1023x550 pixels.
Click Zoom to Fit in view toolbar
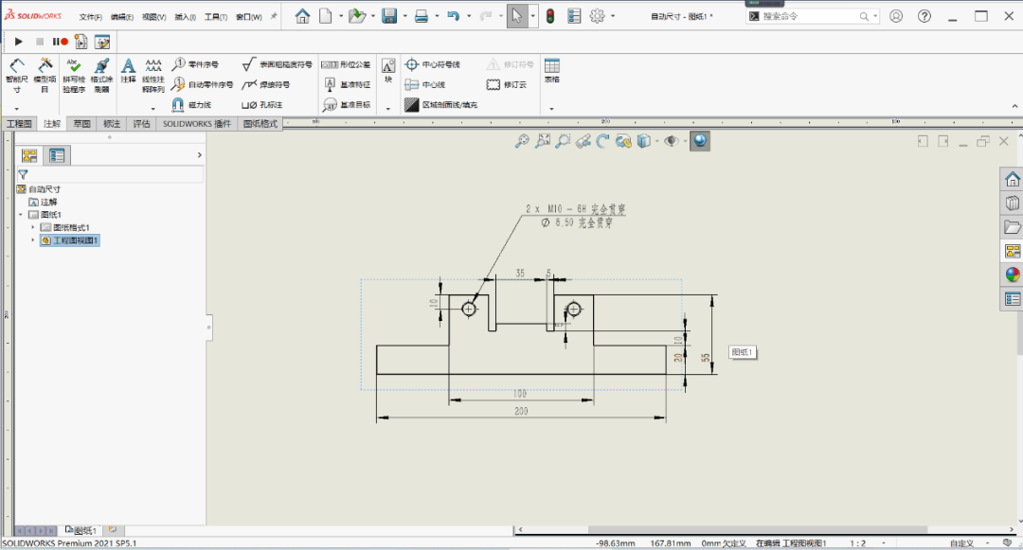click(522, 141)
